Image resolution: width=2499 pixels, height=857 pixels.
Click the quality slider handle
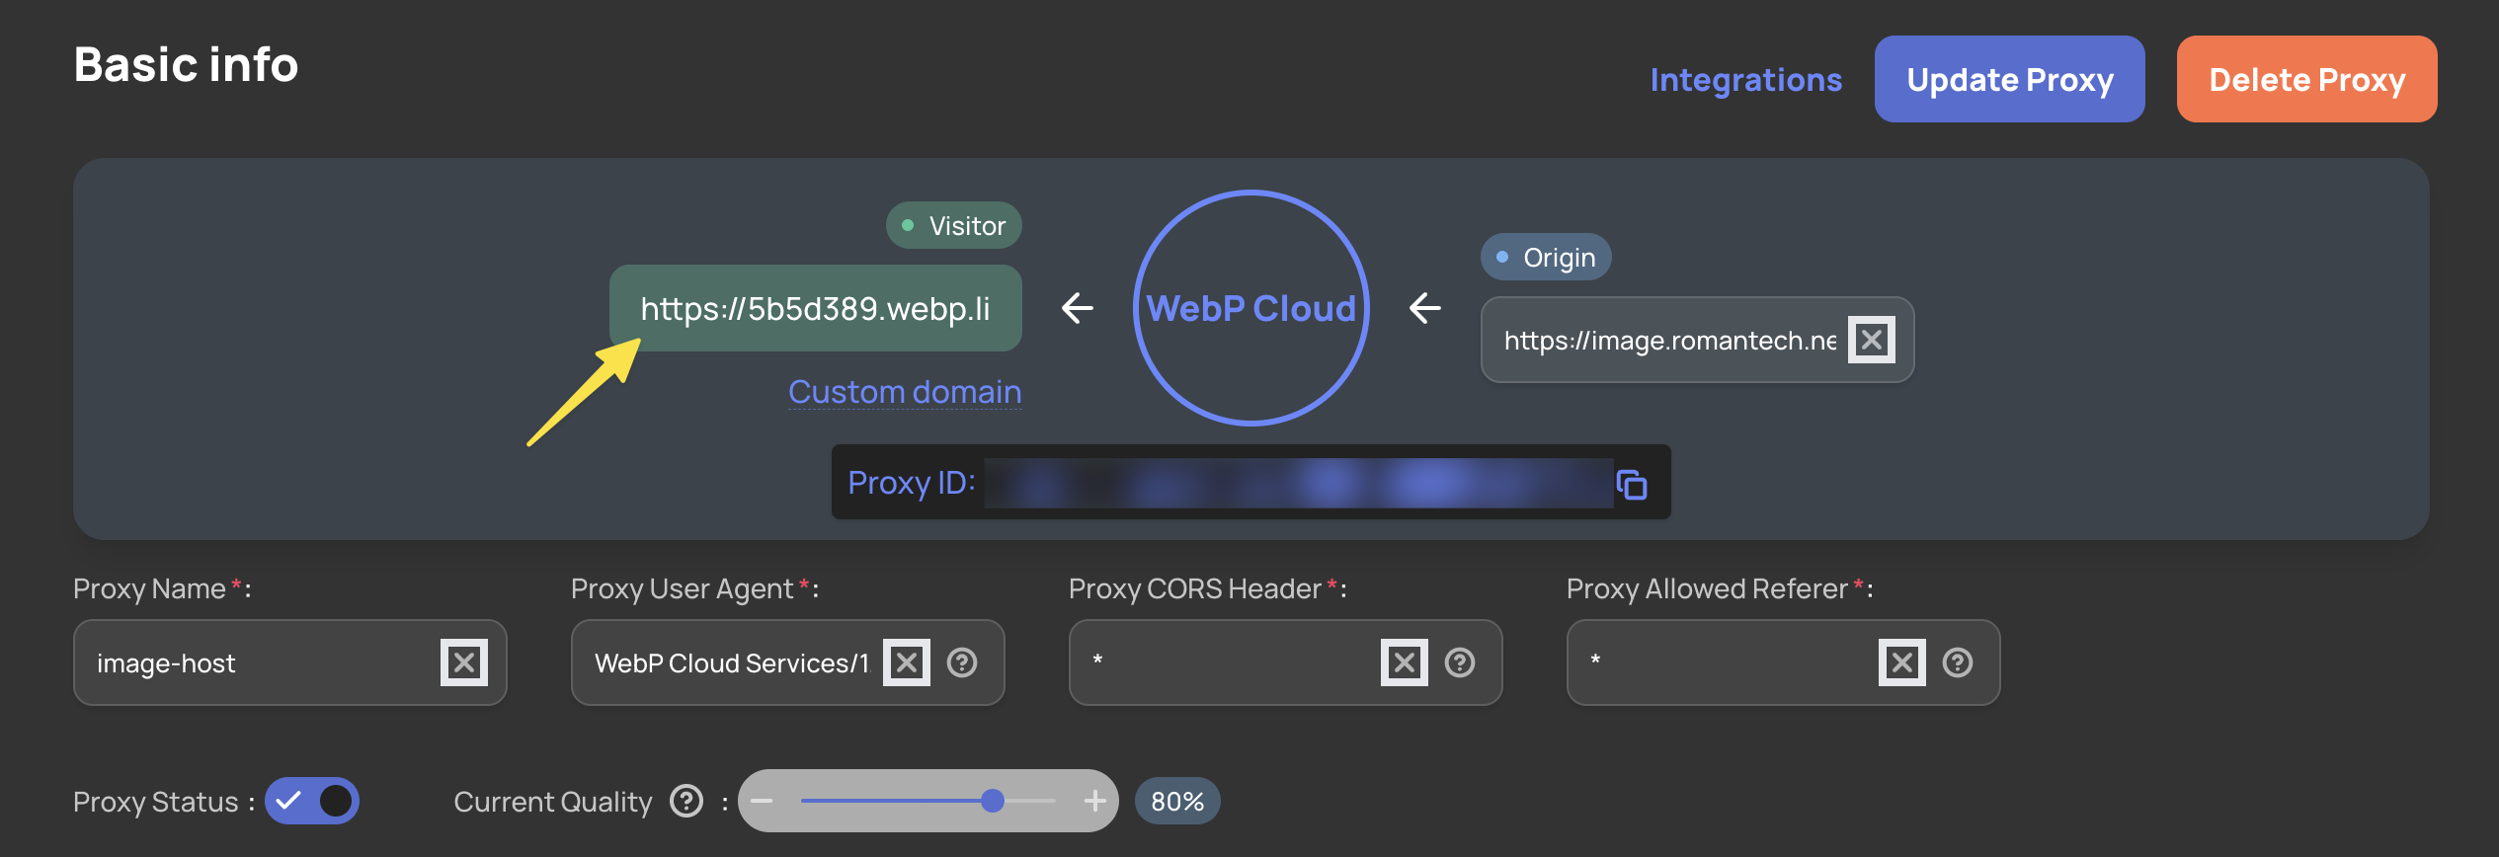click(x=993, y=801)
